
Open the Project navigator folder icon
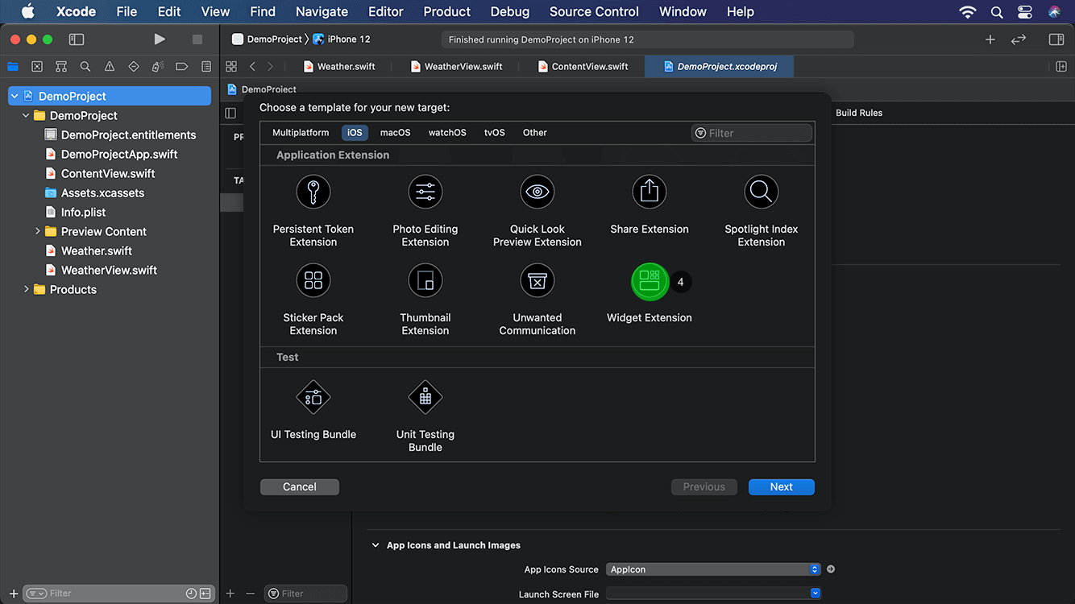tap(13, 67)
